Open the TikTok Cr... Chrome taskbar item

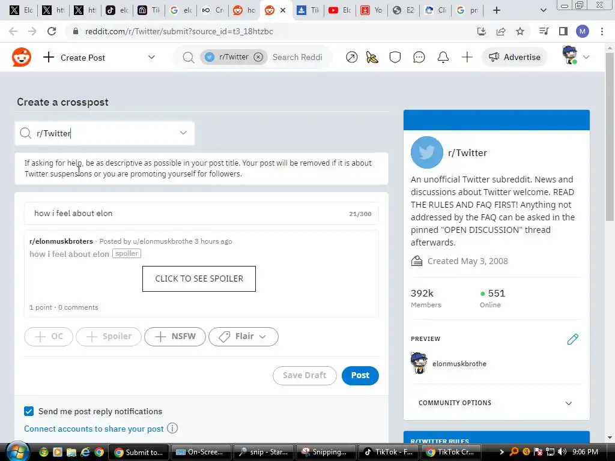click(451, 452)
